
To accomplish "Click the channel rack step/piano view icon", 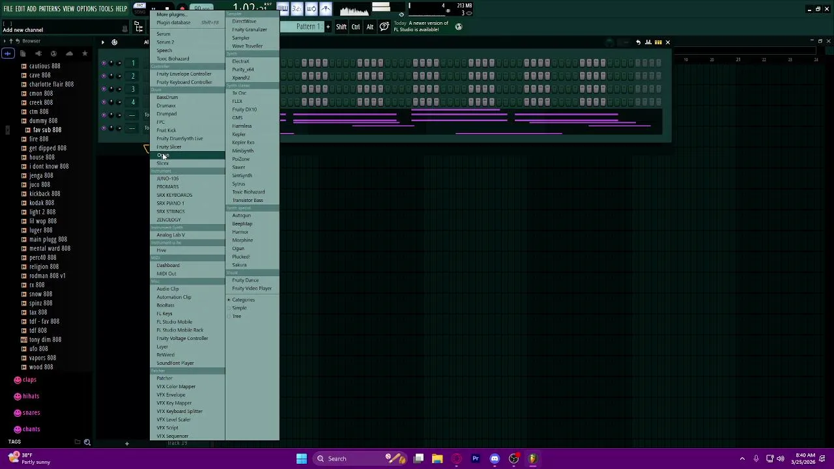I will [x=658, y=42].
